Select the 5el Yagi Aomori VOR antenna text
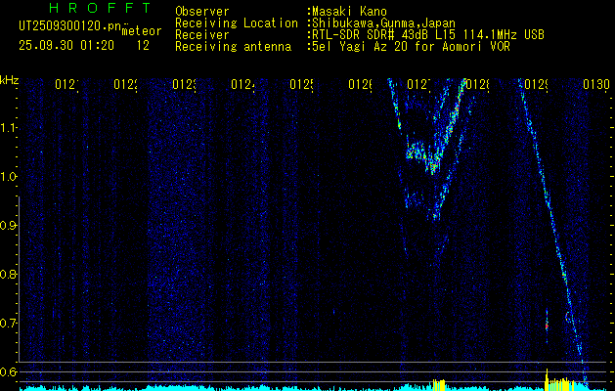 [411, 47]
